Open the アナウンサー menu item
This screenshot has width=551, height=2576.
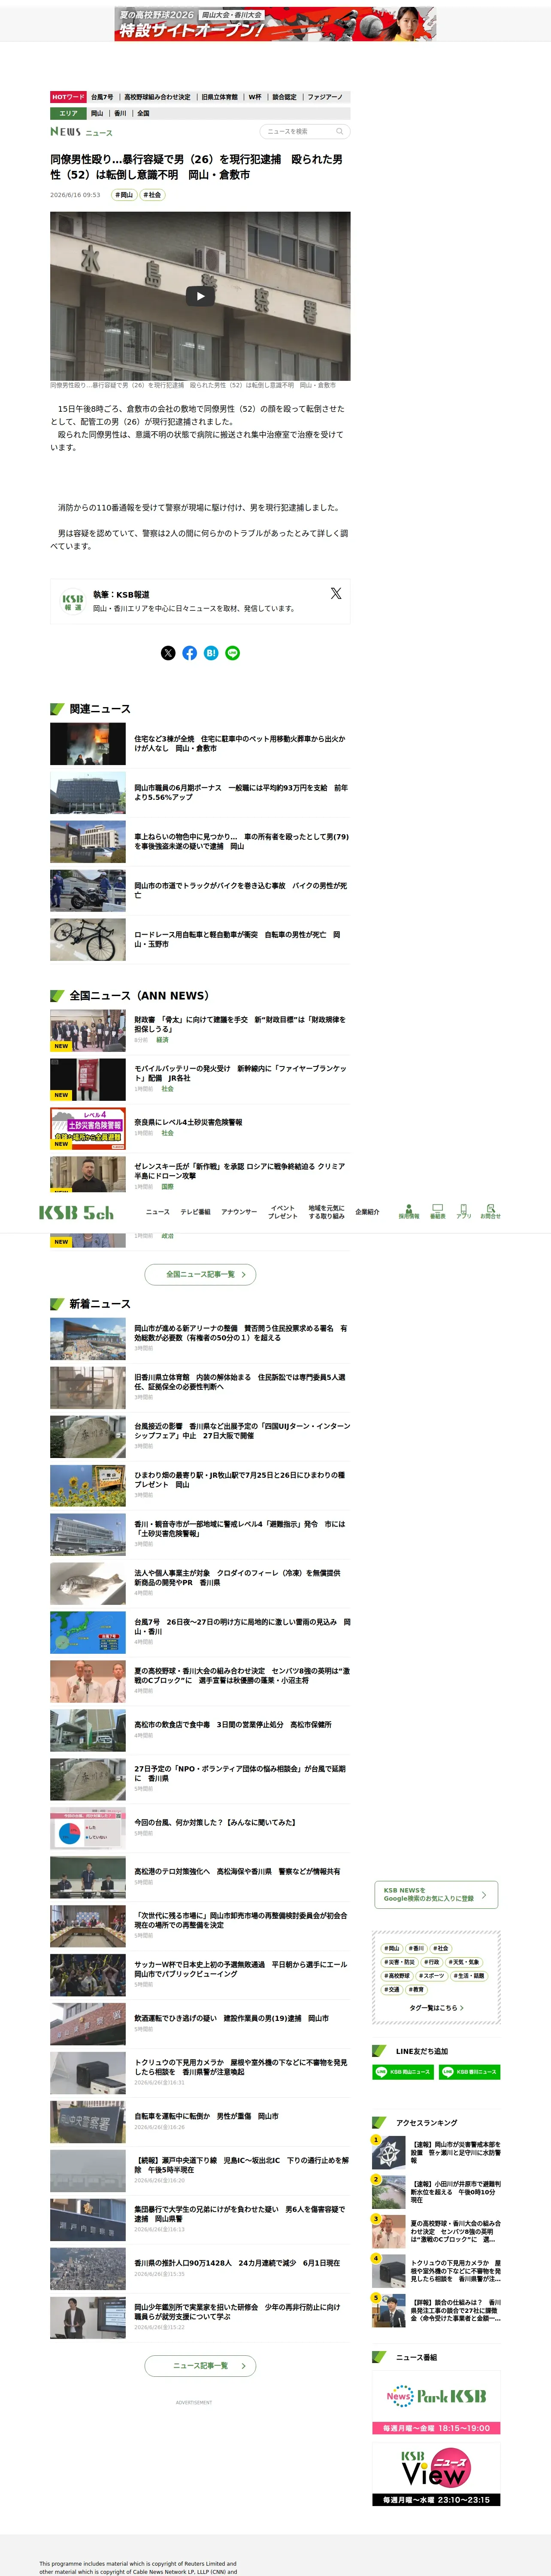[x=239, y=1212]
